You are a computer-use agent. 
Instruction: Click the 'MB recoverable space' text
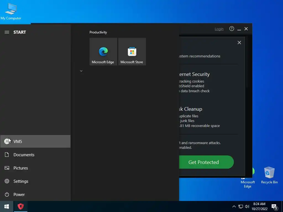[202, 126]
